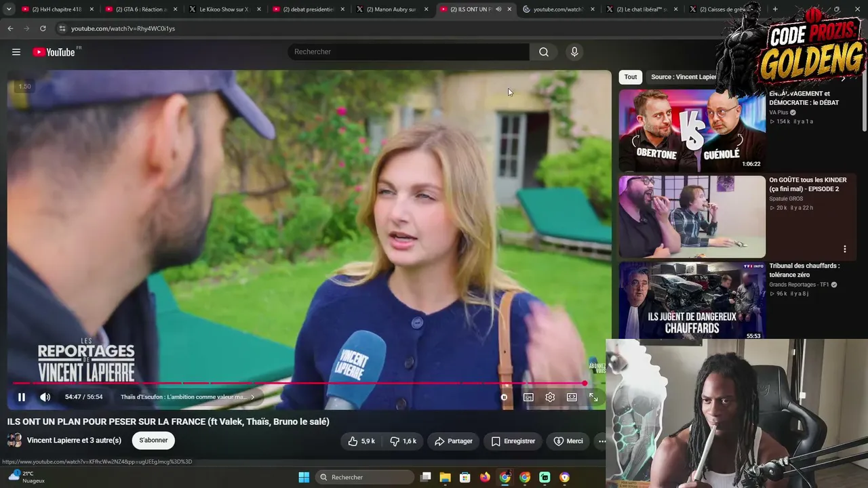Open File Explorer from the taskbar
The height and width of the screenshot is (488, 868).
point(445,477)
